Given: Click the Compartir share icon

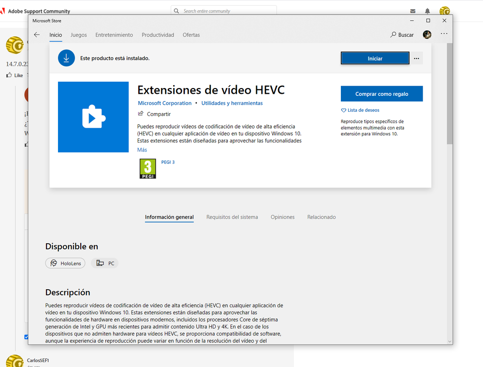Looking at the screenshot, I should coord(141,114).
